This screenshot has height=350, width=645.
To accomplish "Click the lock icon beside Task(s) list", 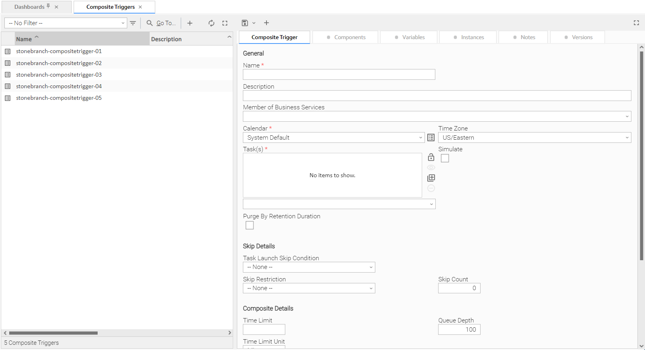I will coord(431,157).
